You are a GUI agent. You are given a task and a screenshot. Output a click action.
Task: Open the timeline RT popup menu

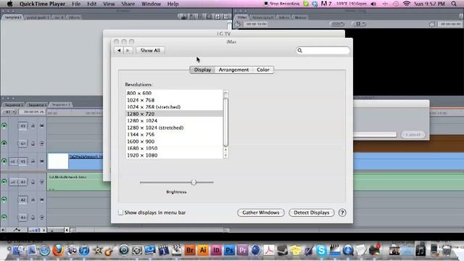[10, 112]
